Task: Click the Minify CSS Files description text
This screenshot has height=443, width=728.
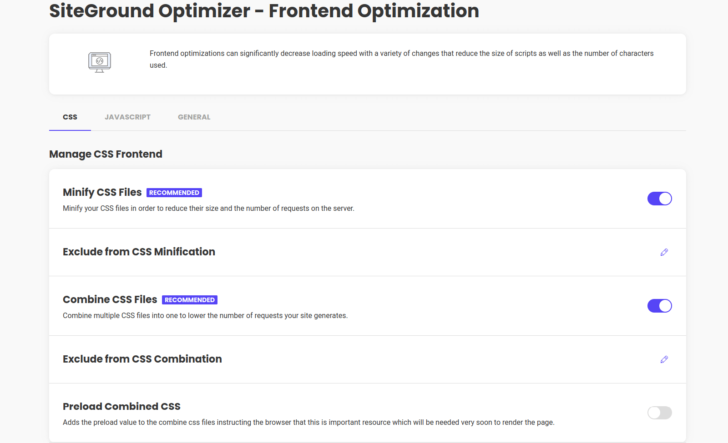Action: click(208, 208)
